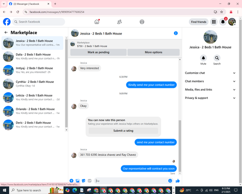The width and height of the screenshot is (242, 194).
Task: Reload the page in Chrome
Action: point(18,12)
